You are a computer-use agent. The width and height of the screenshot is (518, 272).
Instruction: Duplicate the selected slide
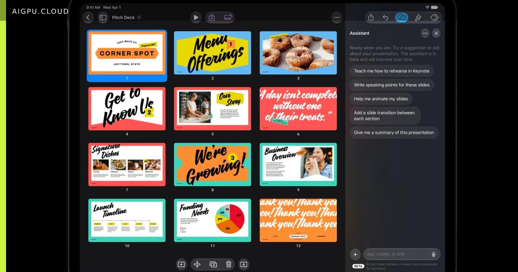(213, 264)
